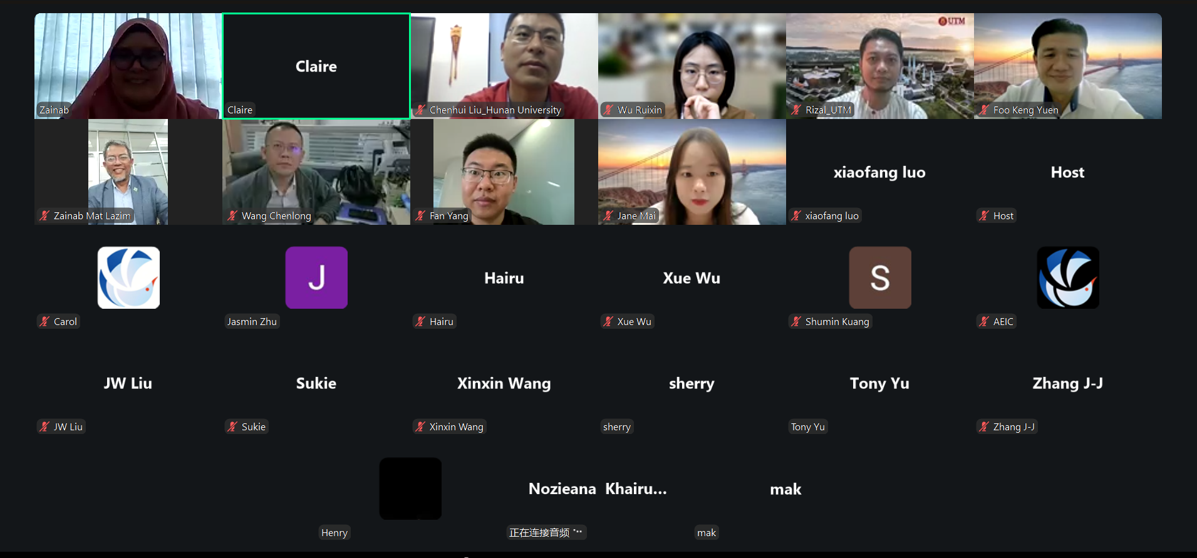This screenshot has width=1197, height=558.
Task: Click the Foo Keng Yuen video tile
Action: [1068, 66]
